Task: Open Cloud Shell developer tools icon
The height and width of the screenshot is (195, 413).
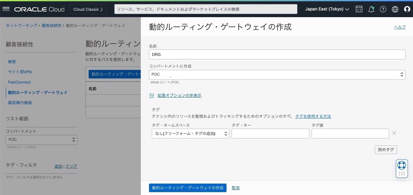Action: point(359,9)
